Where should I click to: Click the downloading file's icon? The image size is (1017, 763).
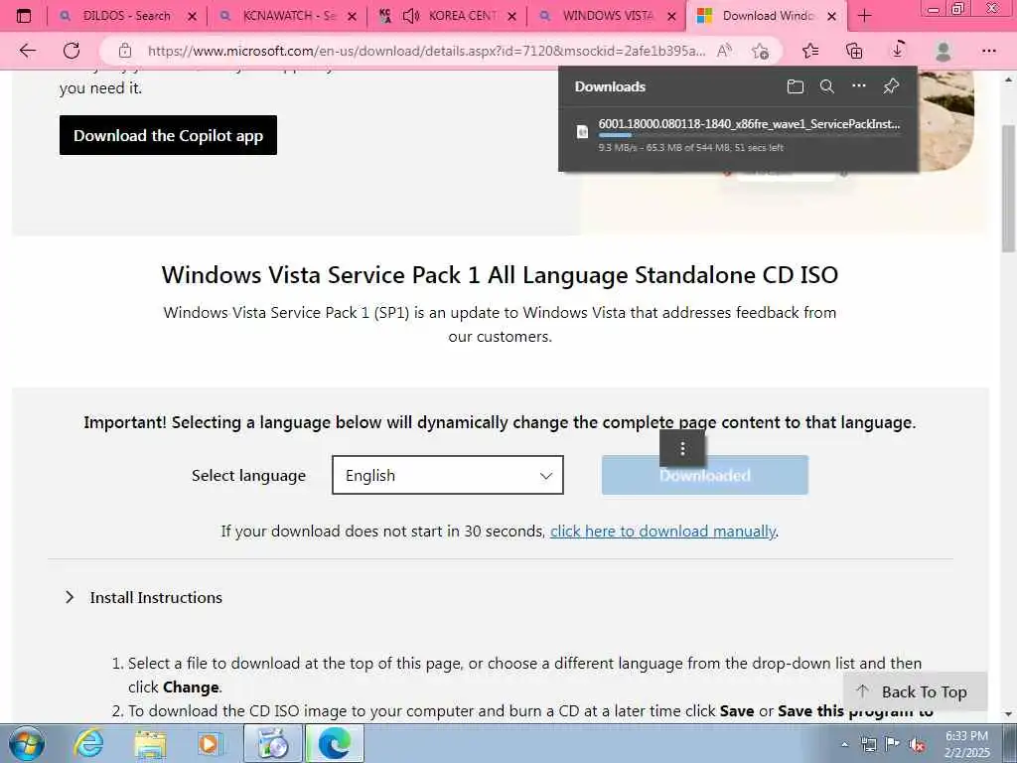pyautogui.click(x=582, y=132)
